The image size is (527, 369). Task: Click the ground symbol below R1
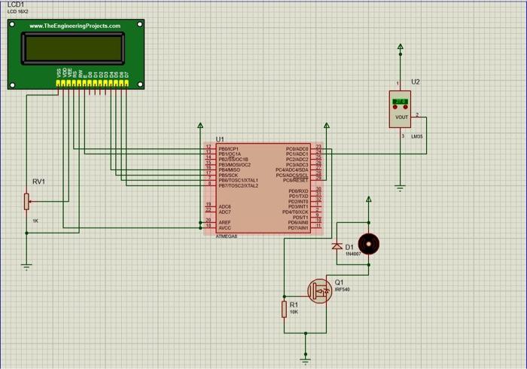tap(305, 360)
